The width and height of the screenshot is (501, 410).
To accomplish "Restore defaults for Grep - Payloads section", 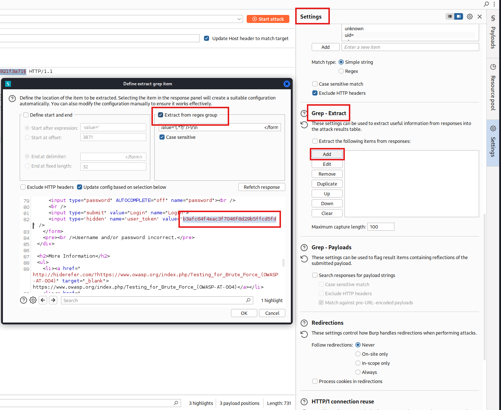I will (x=304, y=259).
